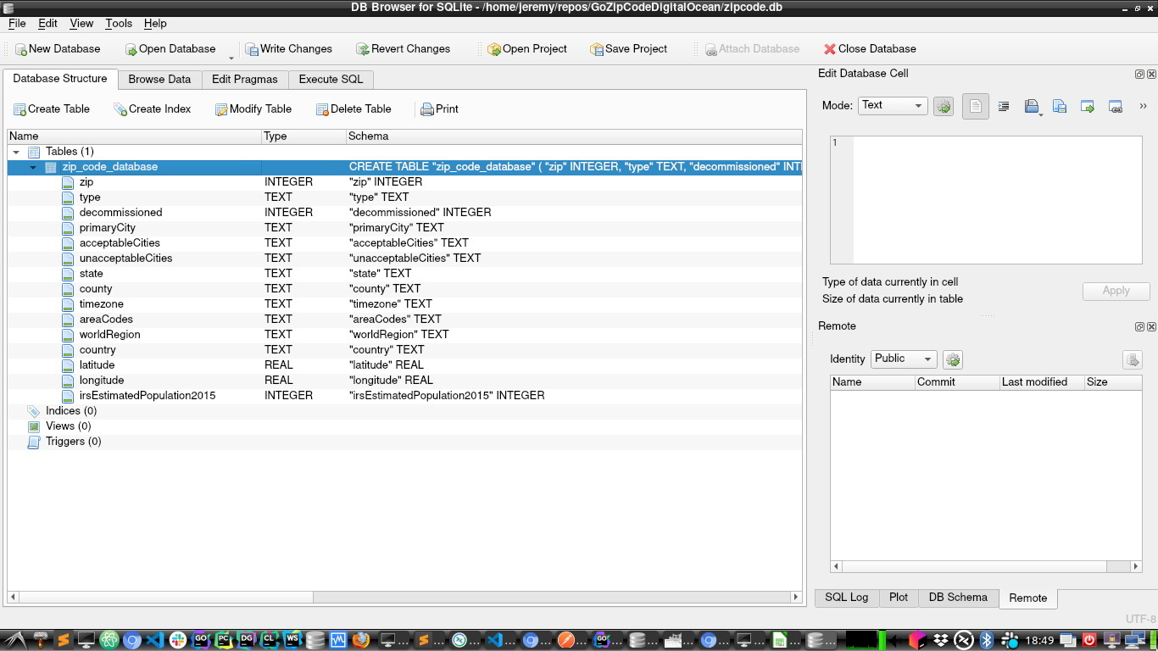Launch Firefox from the taskbar
1158x651 pixels.
click(x=360, y=640)
